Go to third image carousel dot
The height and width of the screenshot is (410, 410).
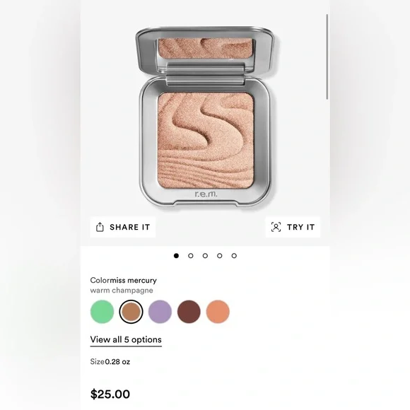click(x=205, y=256)
